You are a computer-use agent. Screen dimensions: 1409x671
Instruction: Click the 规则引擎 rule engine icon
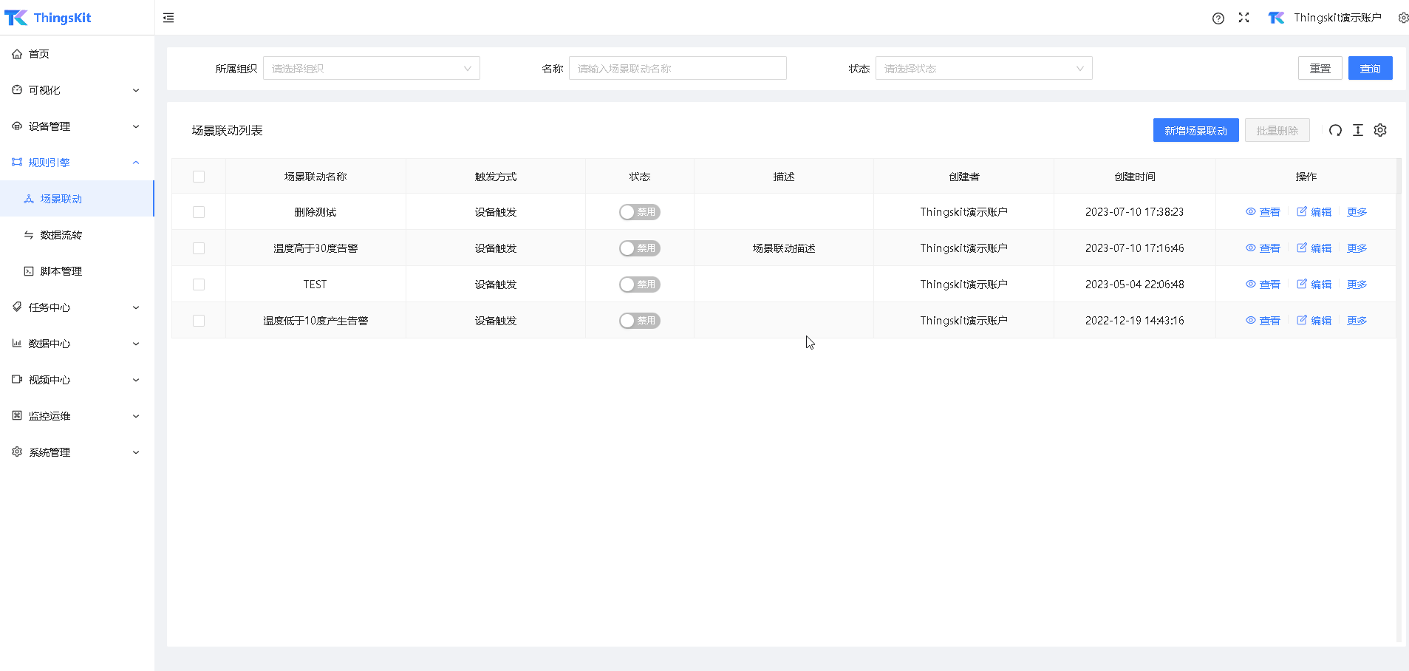tap(17, 163)
